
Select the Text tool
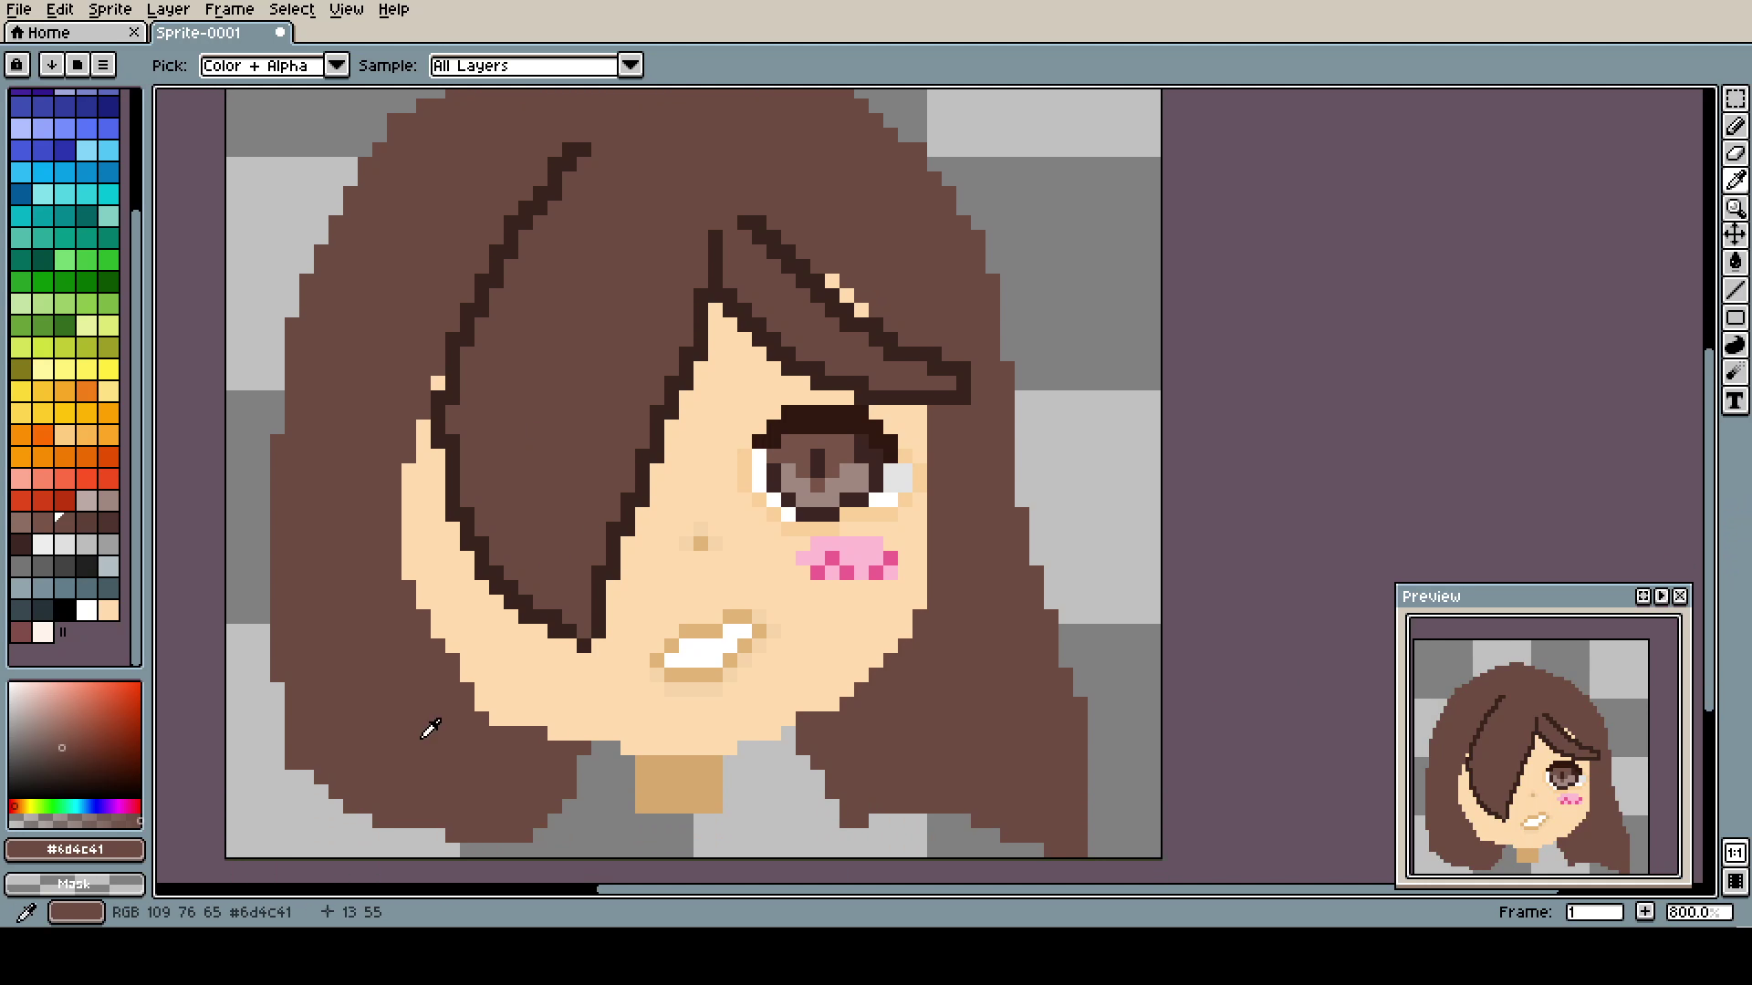[1735, 400]
